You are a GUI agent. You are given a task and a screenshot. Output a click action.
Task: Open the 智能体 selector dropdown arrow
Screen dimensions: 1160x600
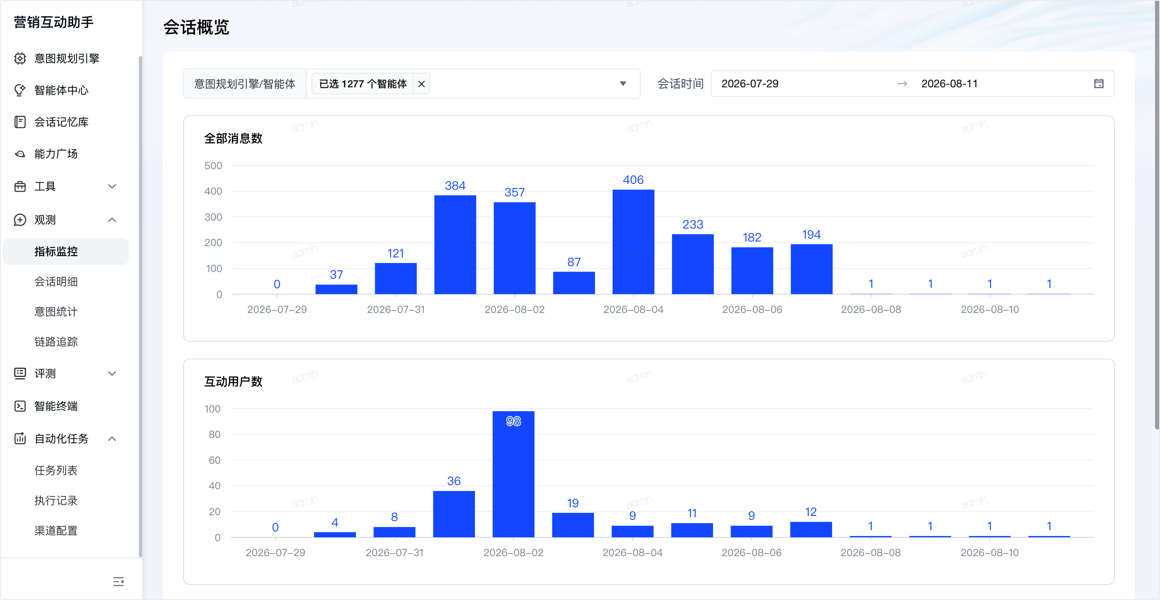click(x=623, y=84)
